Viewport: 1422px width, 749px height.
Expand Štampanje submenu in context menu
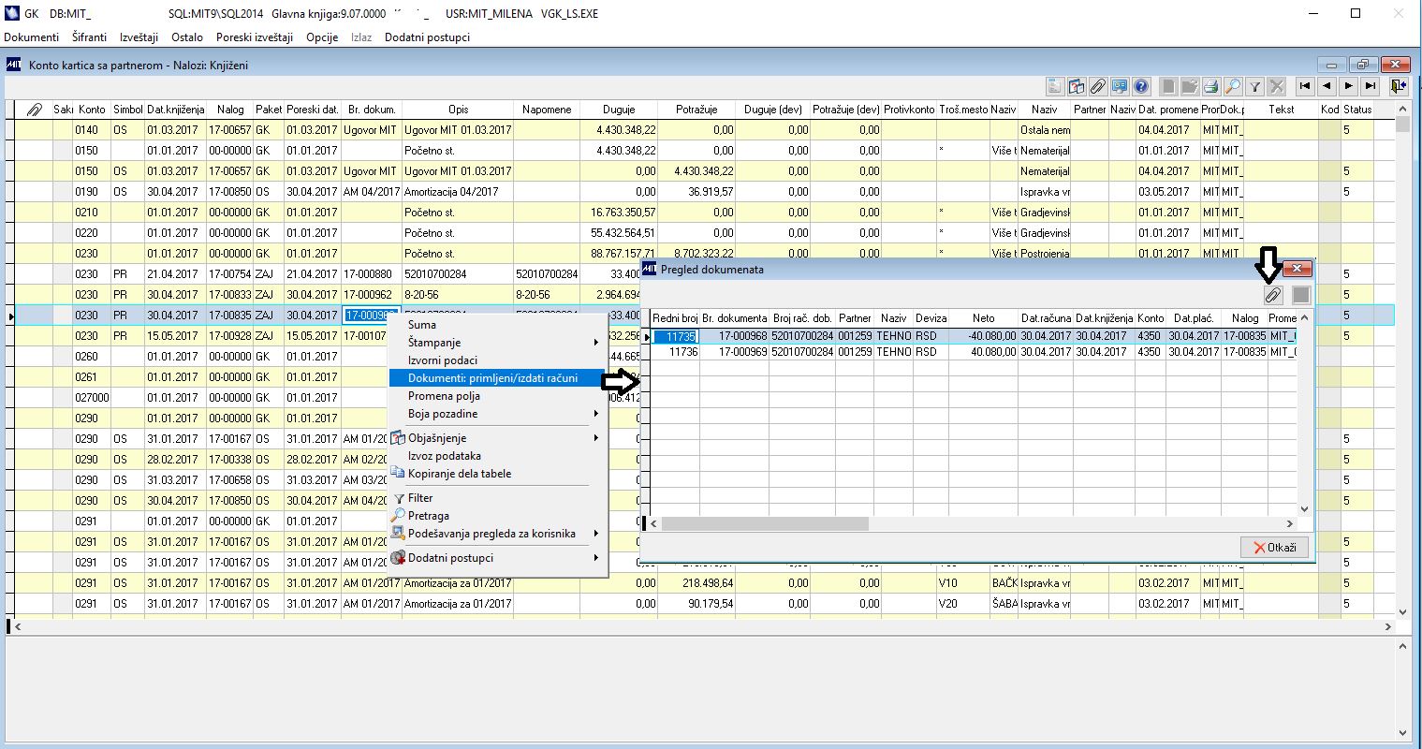pyautogui.click(x=498, y=343)
